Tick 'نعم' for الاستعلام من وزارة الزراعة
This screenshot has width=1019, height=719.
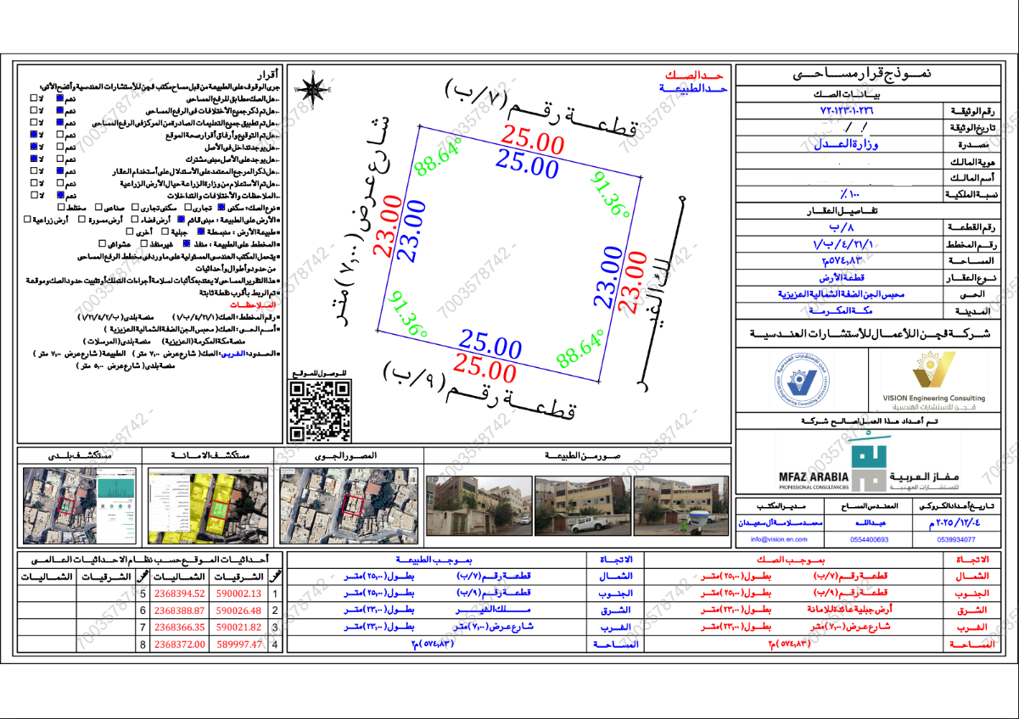click(x=60, y=183)
